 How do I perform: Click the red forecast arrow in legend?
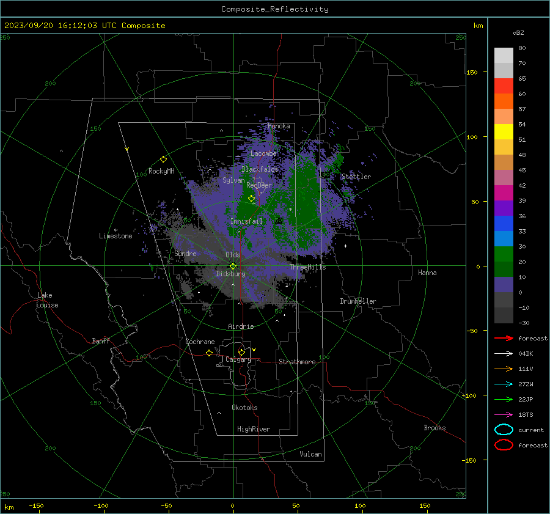point(504,338)
